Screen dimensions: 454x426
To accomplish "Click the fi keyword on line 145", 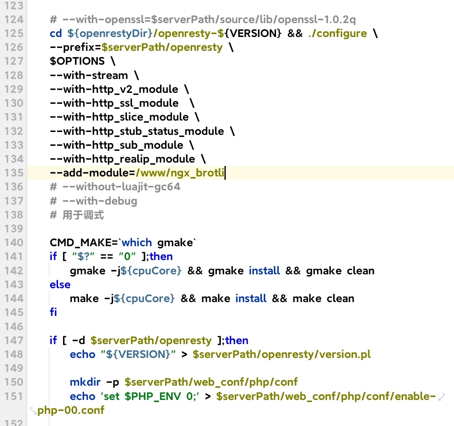I will point(53,312).
